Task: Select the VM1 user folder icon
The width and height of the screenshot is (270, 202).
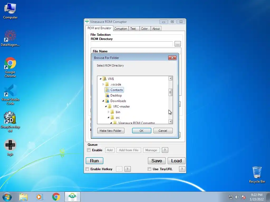Action: [104, 79]
